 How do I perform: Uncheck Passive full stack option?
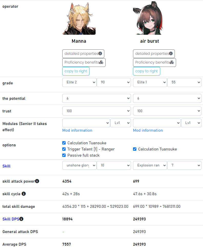click(x=64, y=155)
